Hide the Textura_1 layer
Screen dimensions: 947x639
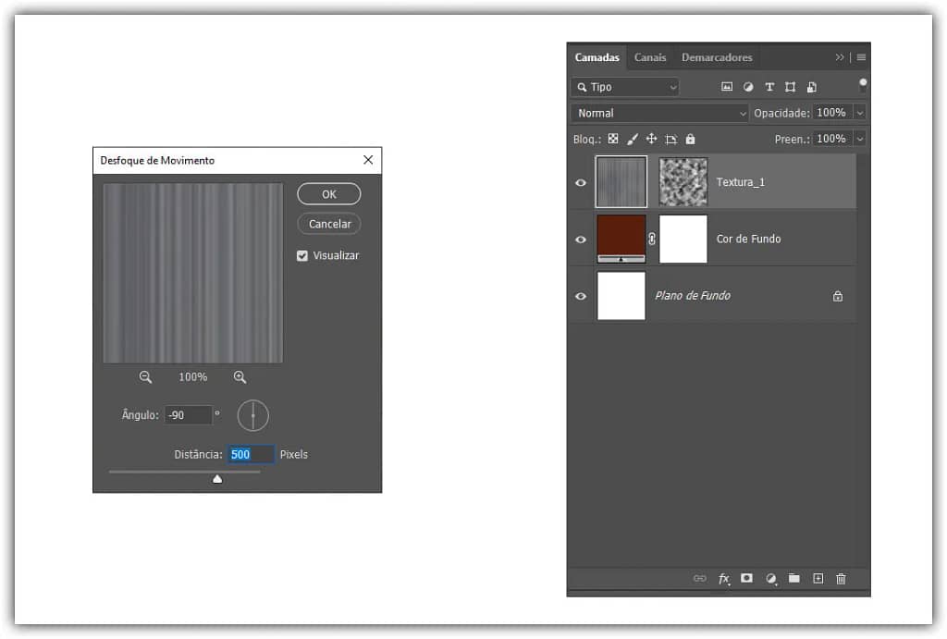(x=581, y=182)
